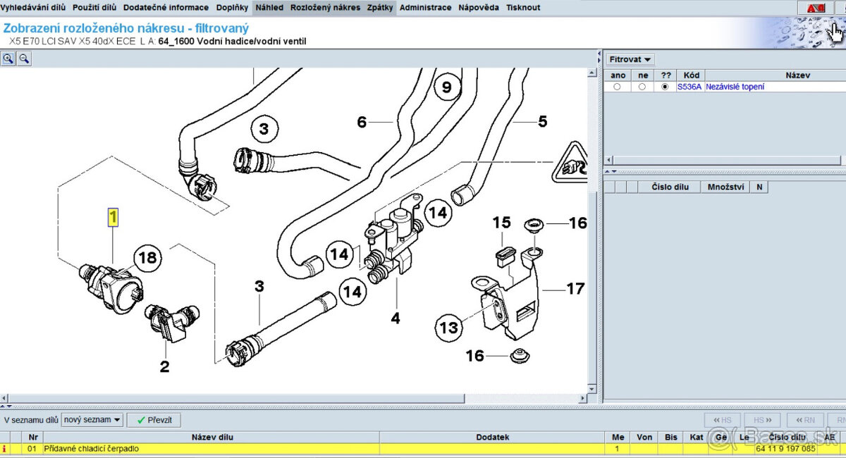846x458 pixels.
Task: Click the zoom out magnifier icon
Action: (x=24, y=59)
